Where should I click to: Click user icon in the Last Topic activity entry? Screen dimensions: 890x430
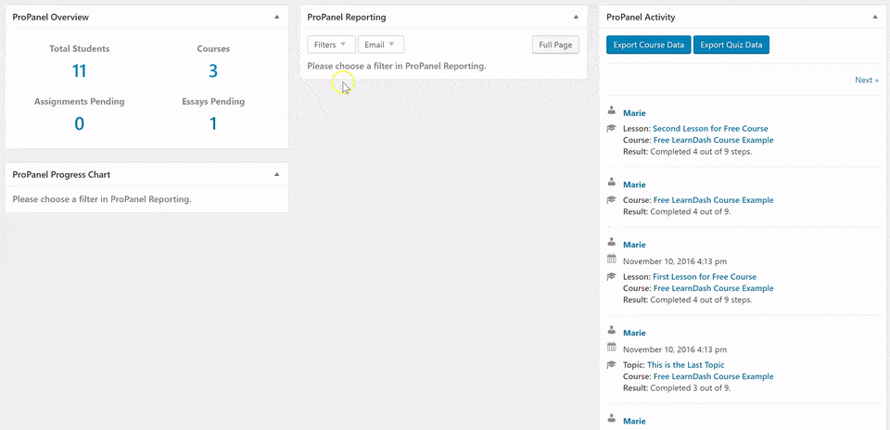coord(611,331)
